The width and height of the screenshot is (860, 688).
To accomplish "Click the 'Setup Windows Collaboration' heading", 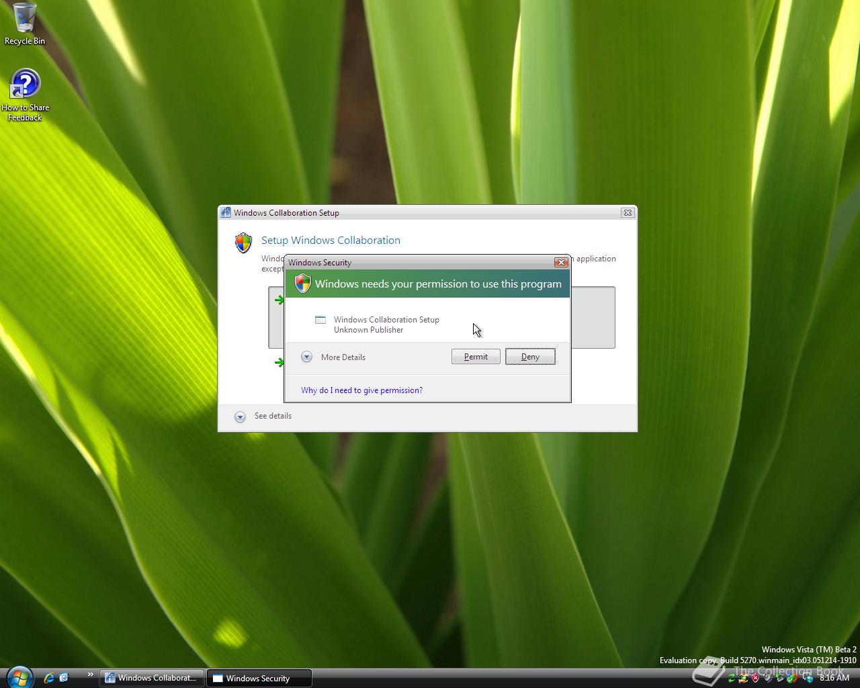I will click(331, 240).
